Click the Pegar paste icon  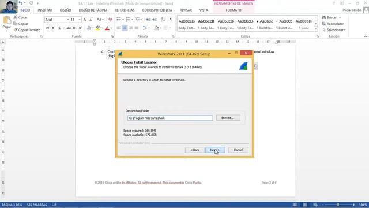click(6, 20)
